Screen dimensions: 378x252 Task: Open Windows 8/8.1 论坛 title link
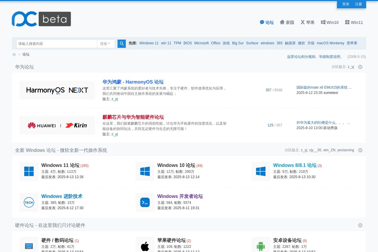[295, 165]
